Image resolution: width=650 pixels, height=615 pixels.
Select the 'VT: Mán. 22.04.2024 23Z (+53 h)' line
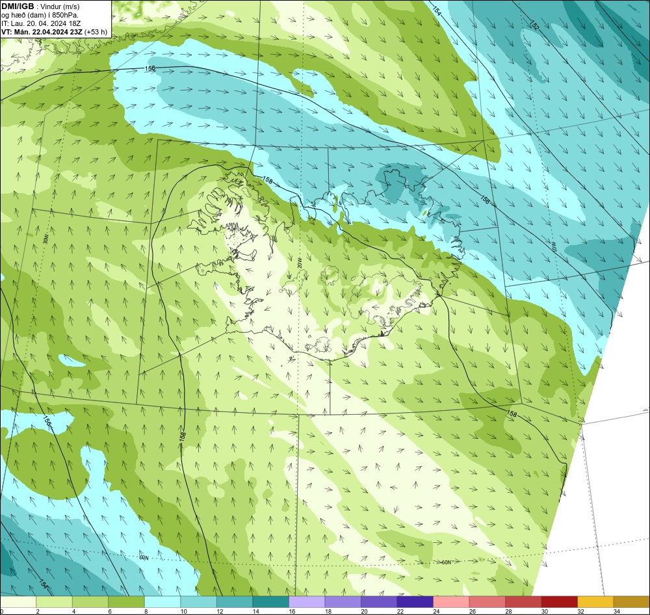(54, 32)
